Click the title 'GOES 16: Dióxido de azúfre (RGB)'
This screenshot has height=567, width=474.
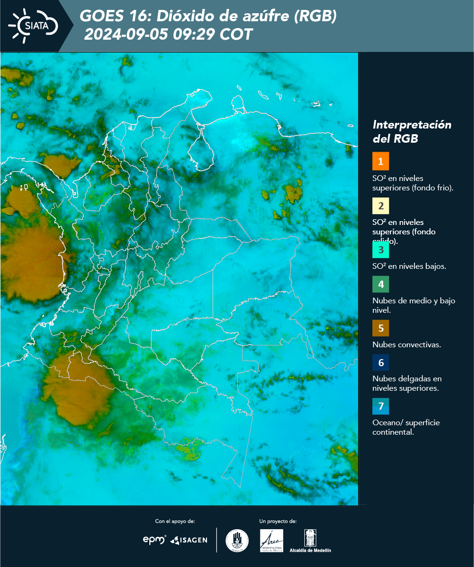(208, 17)
